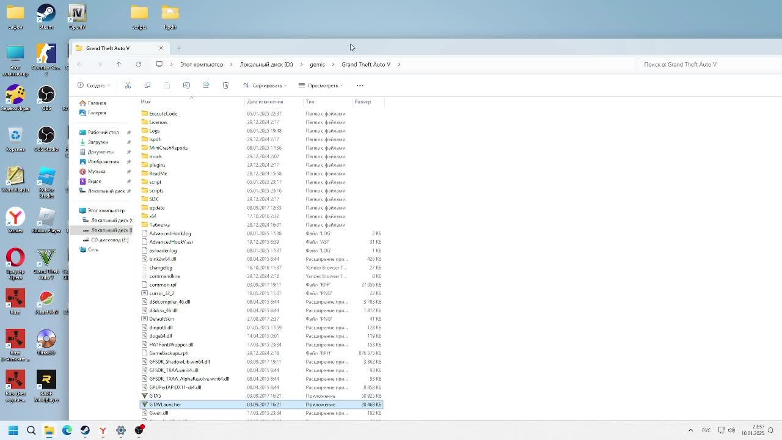Show hidden tray icons chevron
The height and width of the screenshot is (440, 782).
click(x=690, y=430)
